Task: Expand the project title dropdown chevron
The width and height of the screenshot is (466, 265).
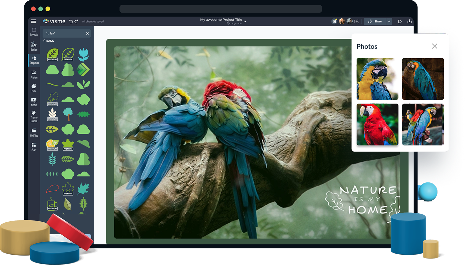Action: [x=245, y=22]
